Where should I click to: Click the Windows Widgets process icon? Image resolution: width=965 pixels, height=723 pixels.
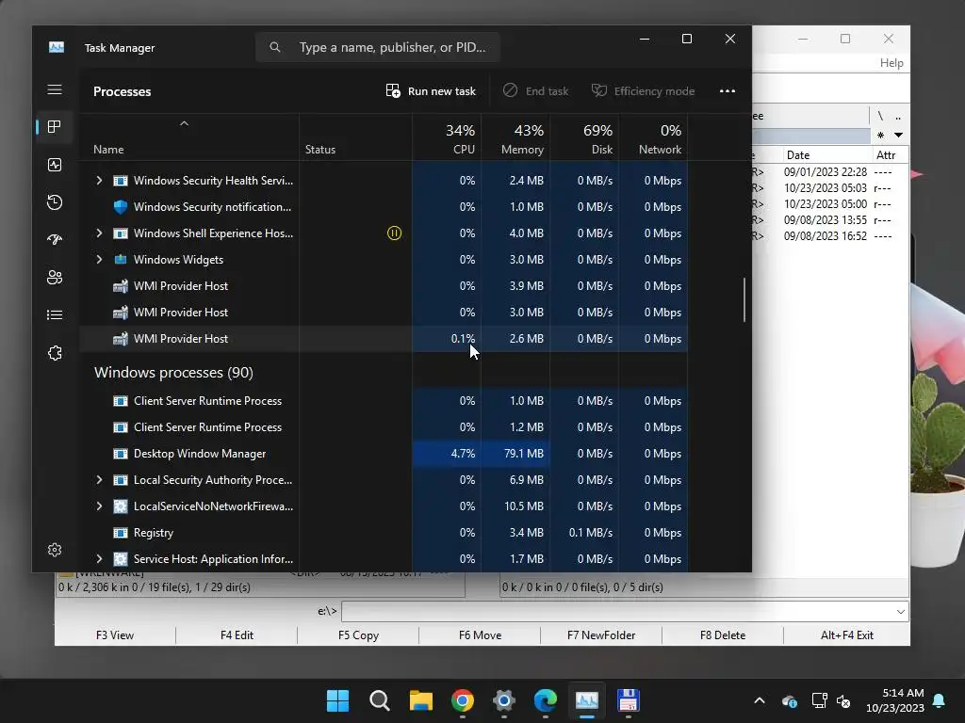coord(121,260)
